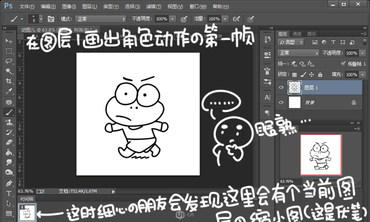Click the navigator preview thumbnail
The width and height of the screenshot is (370, 222).
(321, 155)
